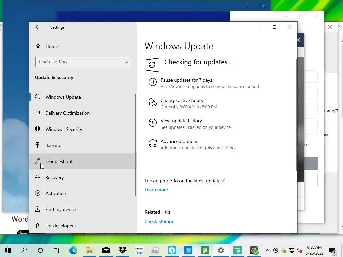Open Amazon shortcut on taskbar
The image size is (343, 257).
coord(139,250)
